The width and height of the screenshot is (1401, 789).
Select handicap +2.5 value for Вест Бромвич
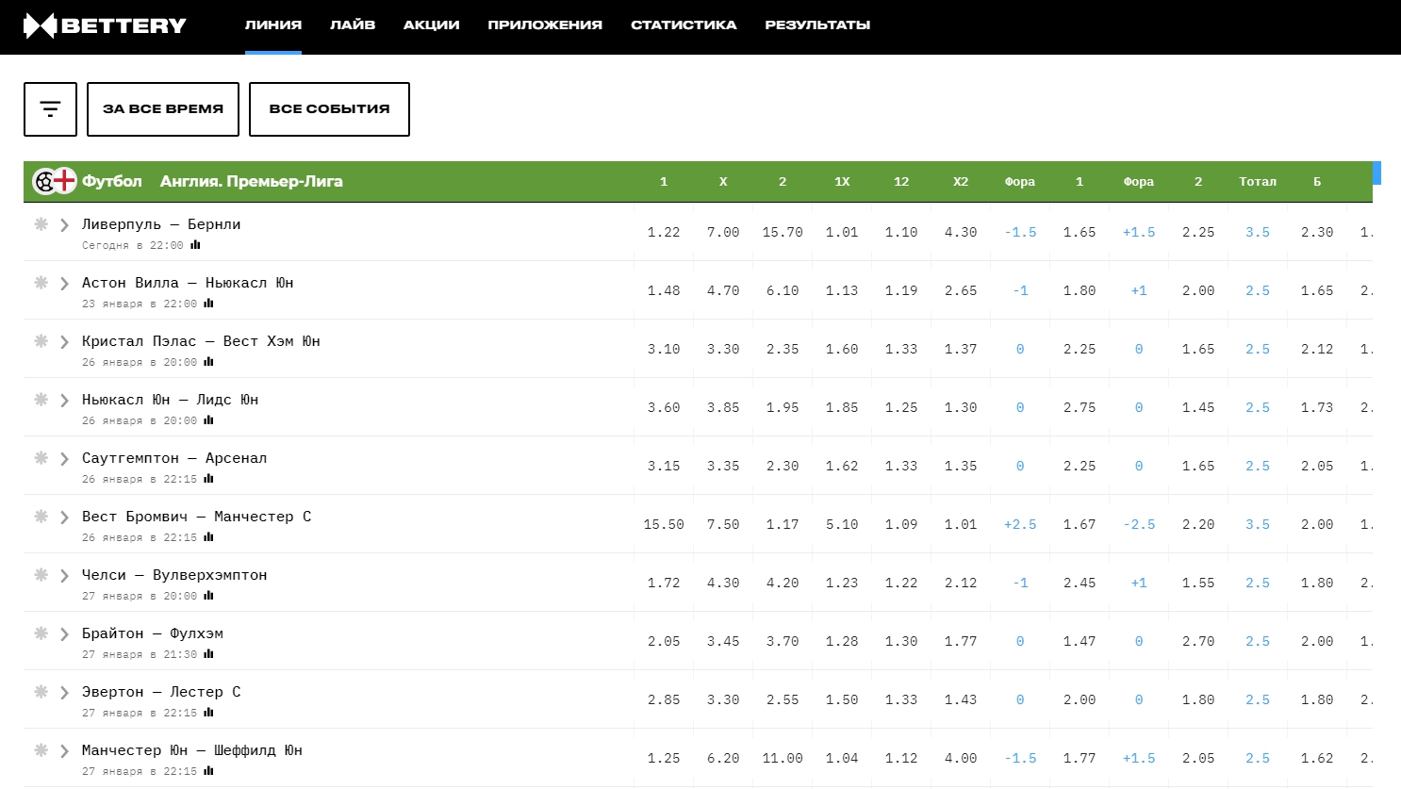1020,524
